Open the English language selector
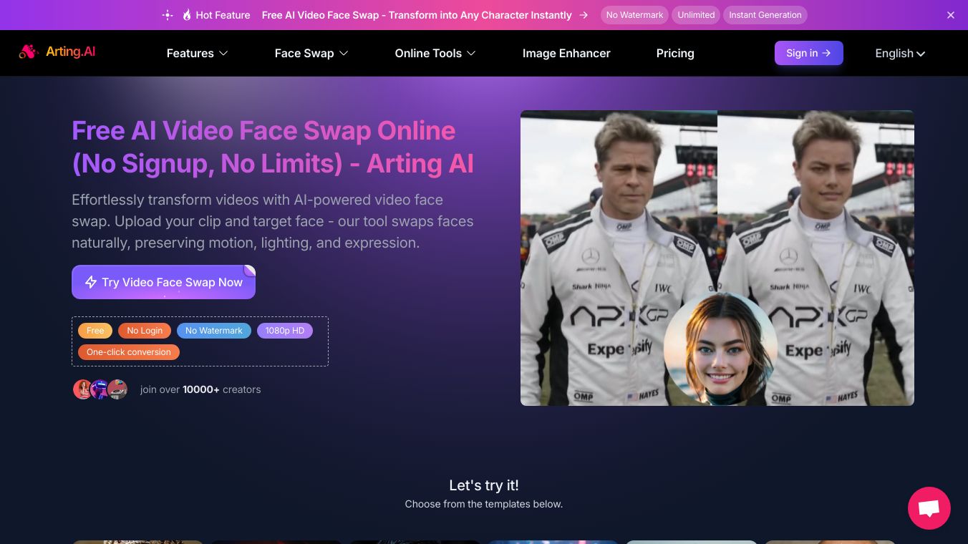 900,53
